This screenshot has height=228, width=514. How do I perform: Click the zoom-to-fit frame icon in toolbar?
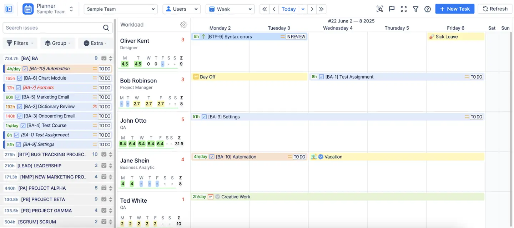click(x=379, y=9)
